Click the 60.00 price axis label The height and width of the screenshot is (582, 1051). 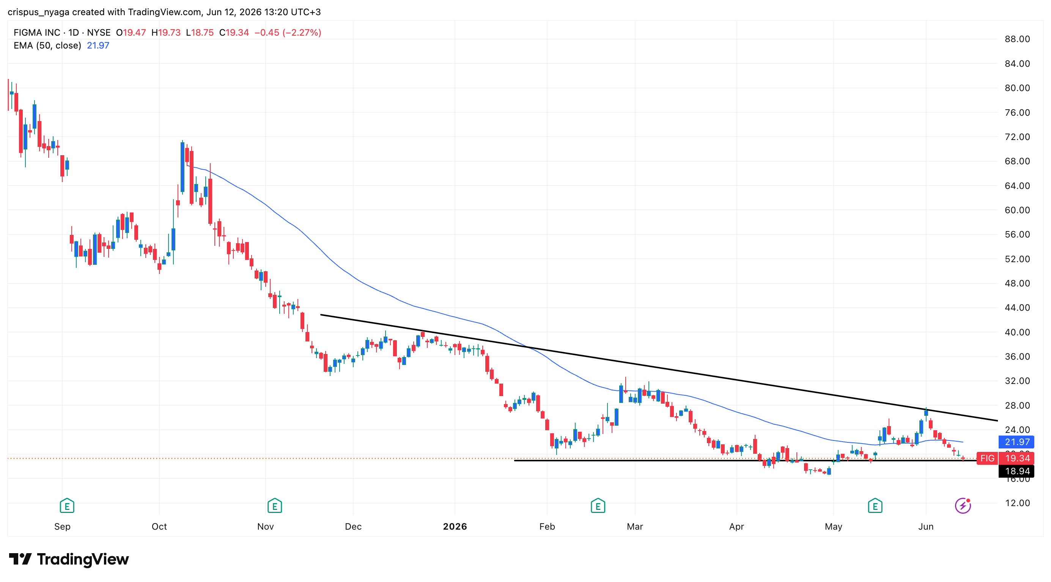pyautogui.click(x=1017, y=210)
